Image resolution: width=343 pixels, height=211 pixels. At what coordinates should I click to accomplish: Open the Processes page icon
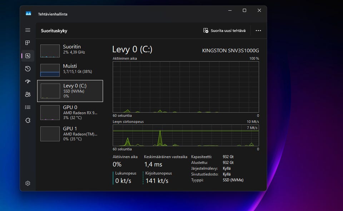(28, 42)
